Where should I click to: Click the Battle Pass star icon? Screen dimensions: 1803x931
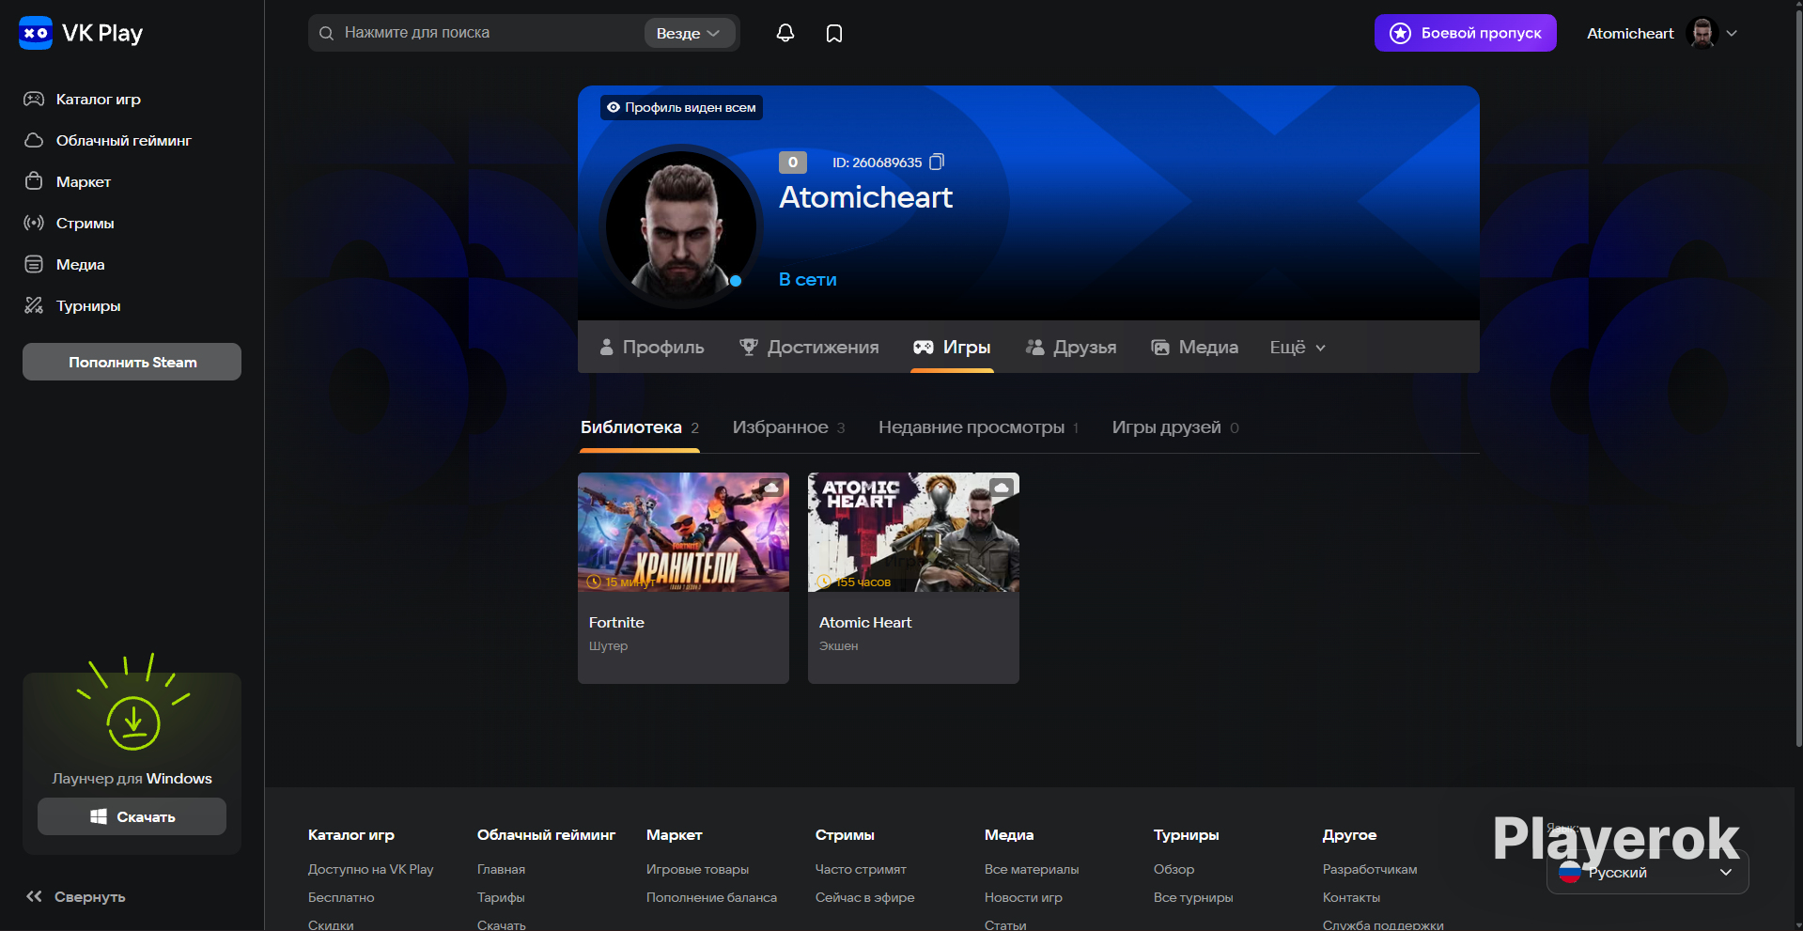pos(1400,33)
